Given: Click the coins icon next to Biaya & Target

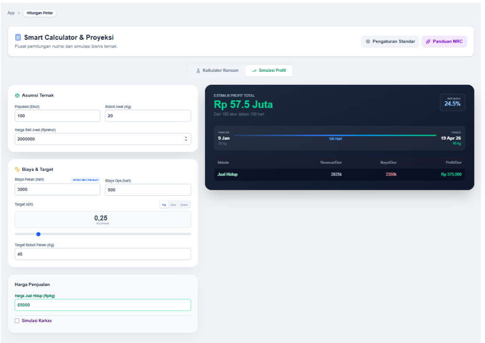Looking at the screenshot, I should (18, 169).
